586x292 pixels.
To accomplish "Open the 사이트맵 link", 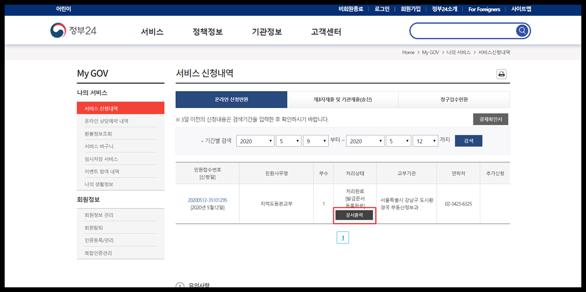I will point(521,9).
